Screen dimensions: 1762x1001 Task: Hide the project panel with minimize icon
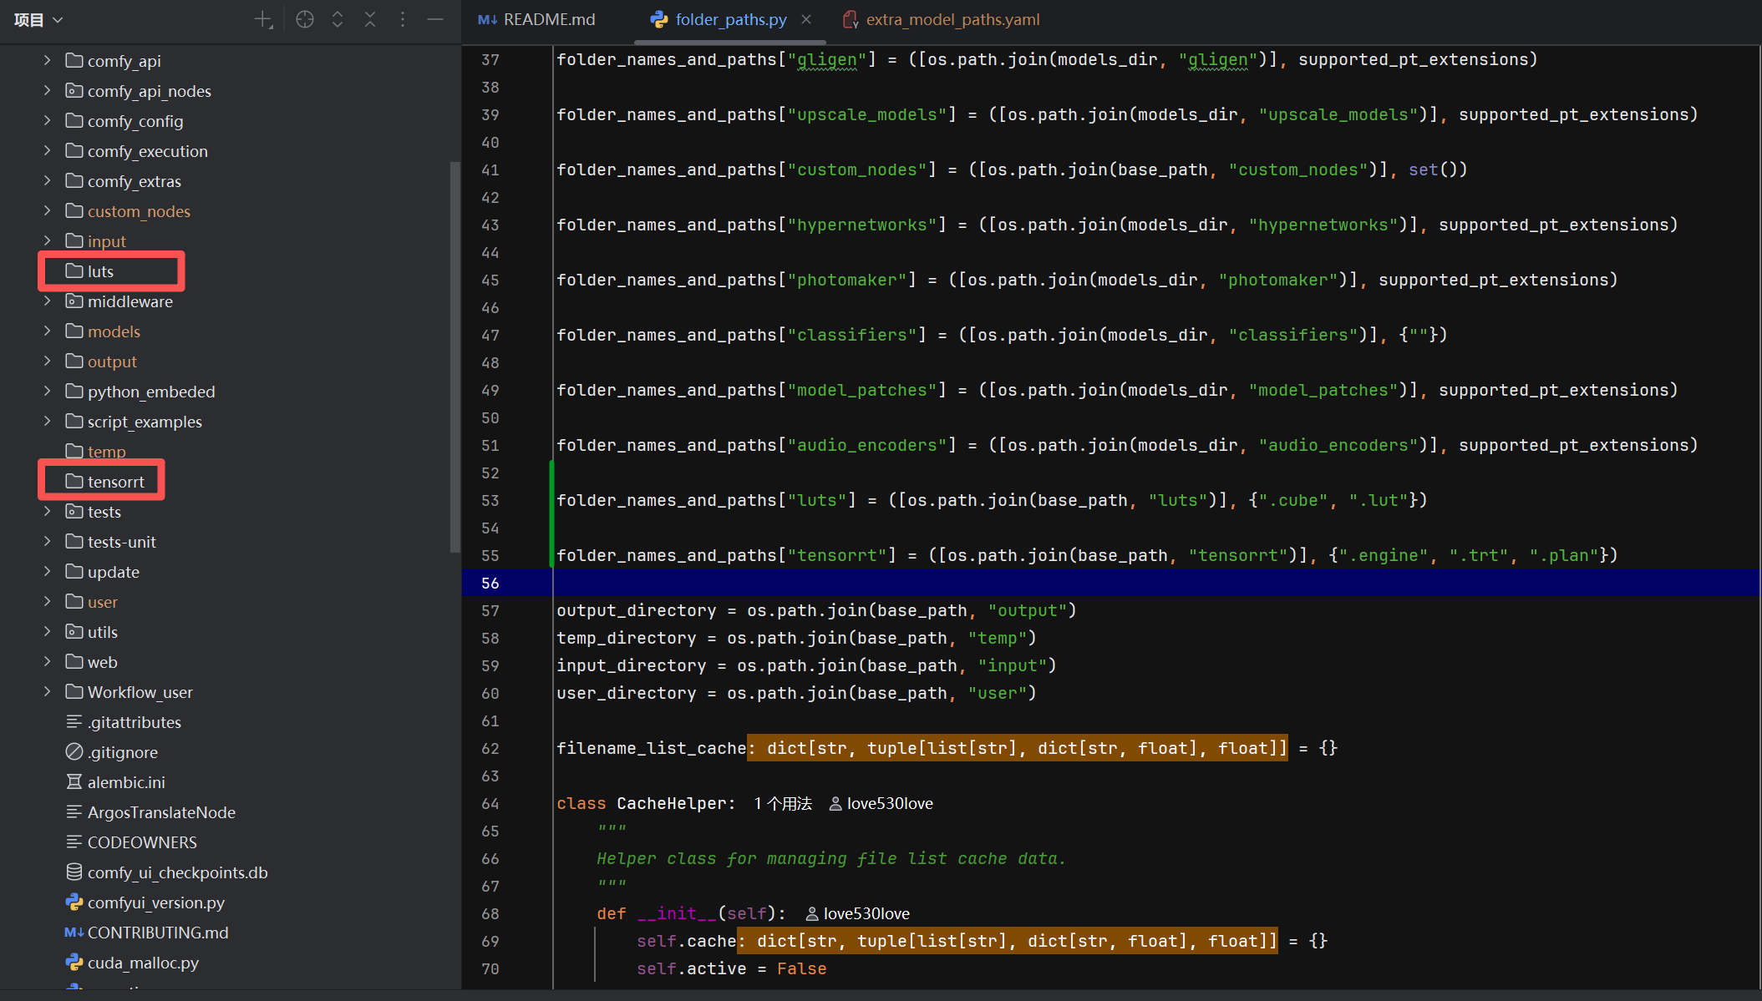(x=435, y=19)
